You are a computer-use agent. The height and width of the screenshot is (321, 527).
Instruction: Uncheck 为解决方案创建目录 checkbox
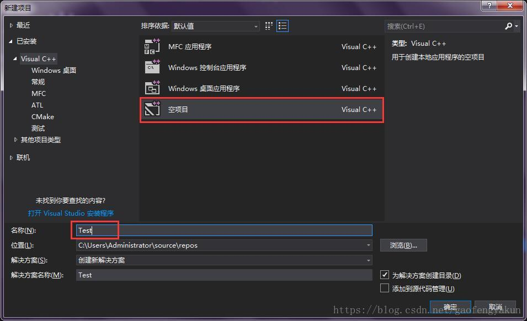click(384, 275)
